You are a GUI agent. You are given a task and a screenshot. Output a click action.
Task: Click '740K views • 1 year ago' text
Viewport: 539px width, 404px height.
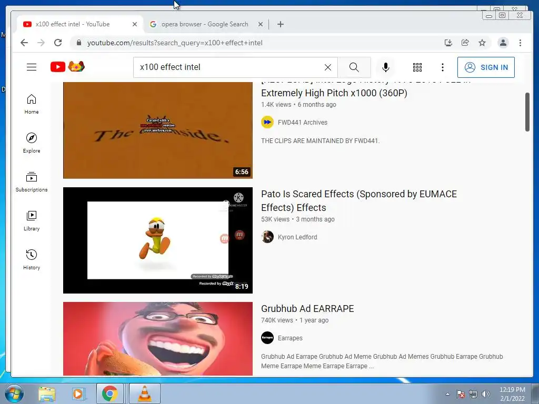point(295,320)
